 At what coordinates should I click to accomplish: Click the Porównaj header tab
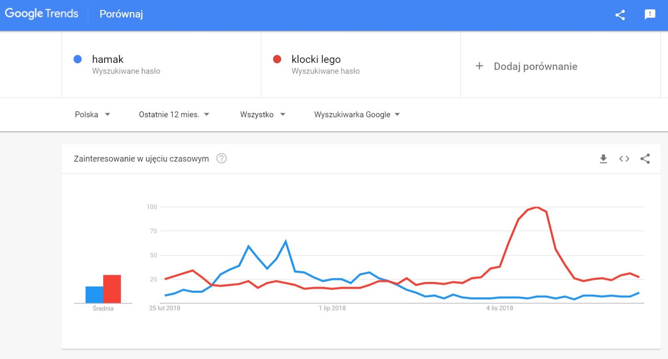(121, 14)
